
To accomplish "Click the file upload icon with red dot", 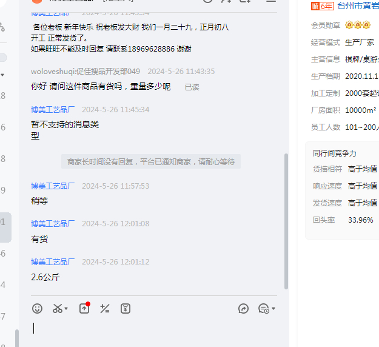I will point(85,308).
